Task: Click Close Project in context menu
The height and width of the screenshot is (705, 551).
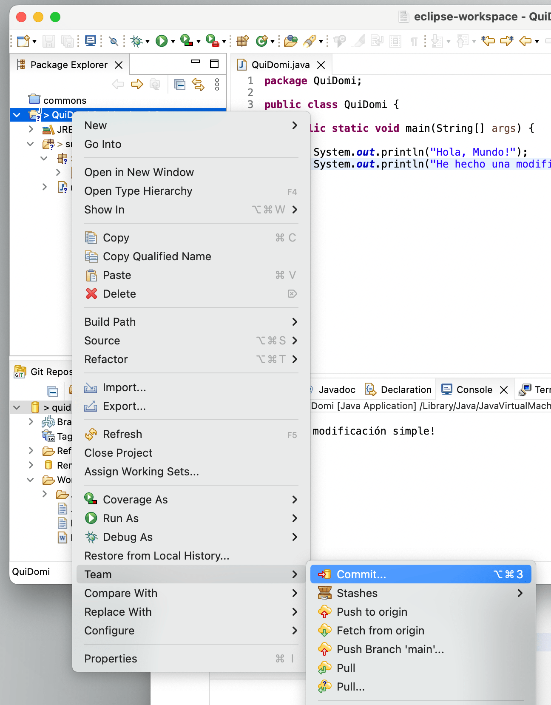Action: (x=191, y=452)
